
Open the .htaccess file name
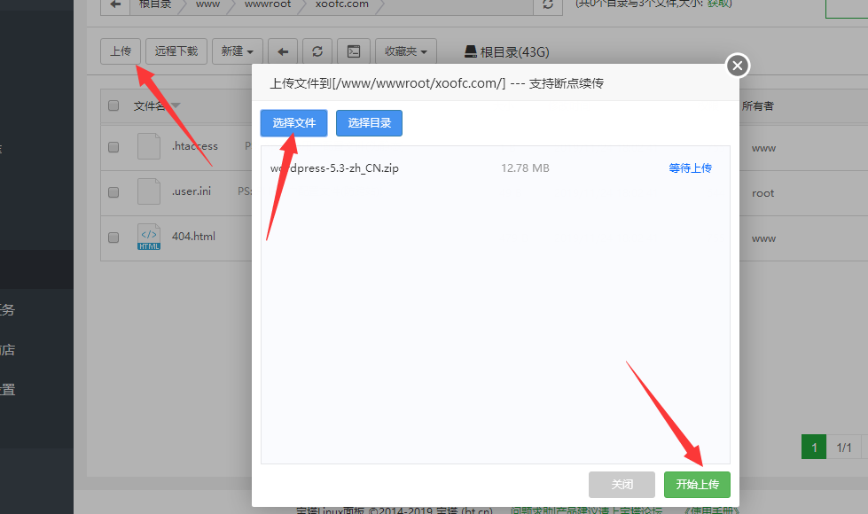195,146
